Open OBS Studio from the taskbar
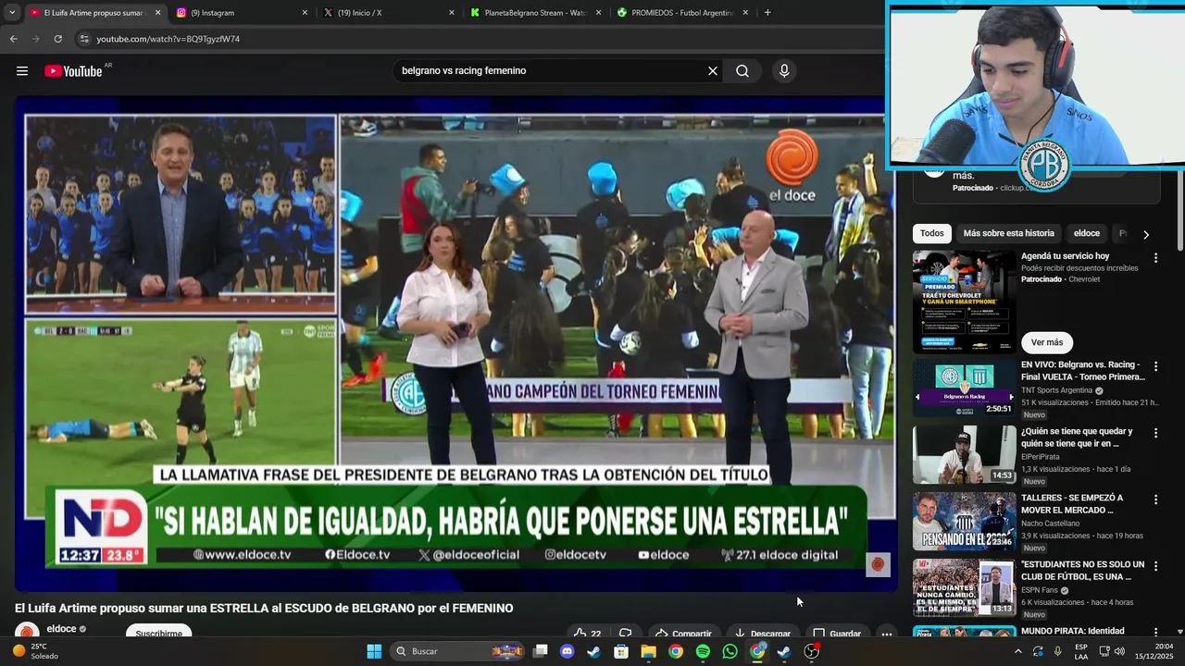This screenshot has height=666, width=1185. coord(811,651)
